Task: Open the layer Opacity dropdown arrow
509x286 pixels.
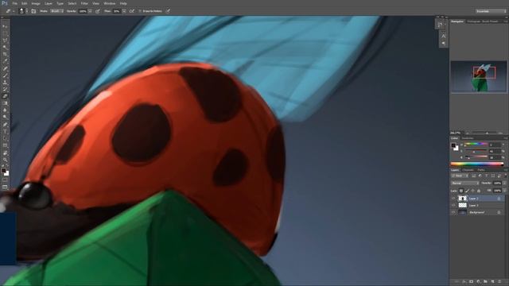Action: tap(504, 184)
